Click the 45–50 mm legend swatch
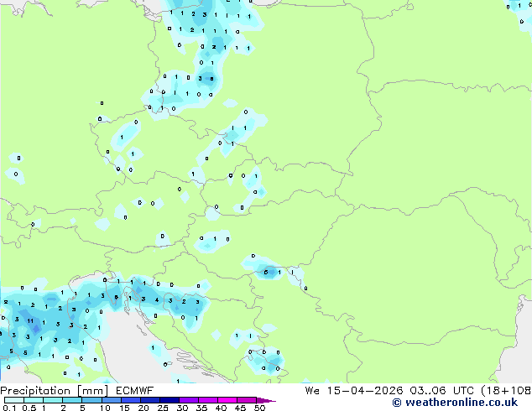 pyautogui.click(x=247, y=400)
